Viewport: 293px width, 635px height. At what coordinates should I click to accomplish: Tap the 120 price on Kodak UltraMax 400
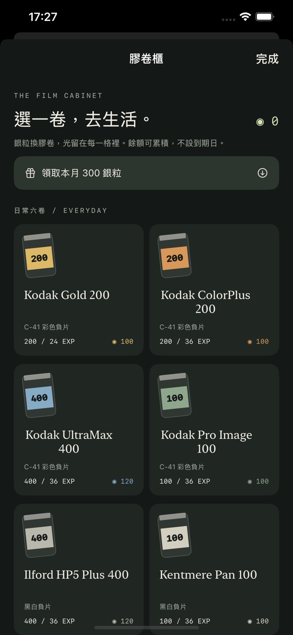tap(127, 482)
